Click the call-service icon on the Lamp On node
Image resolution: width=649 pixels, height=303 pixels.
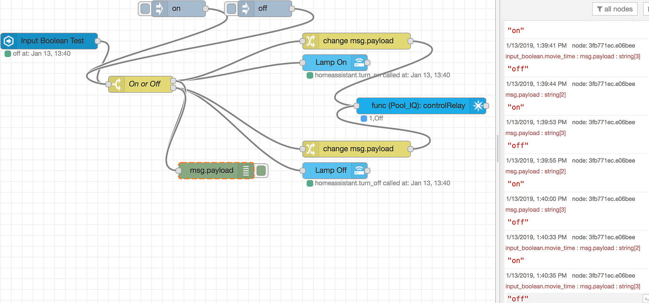360,62
